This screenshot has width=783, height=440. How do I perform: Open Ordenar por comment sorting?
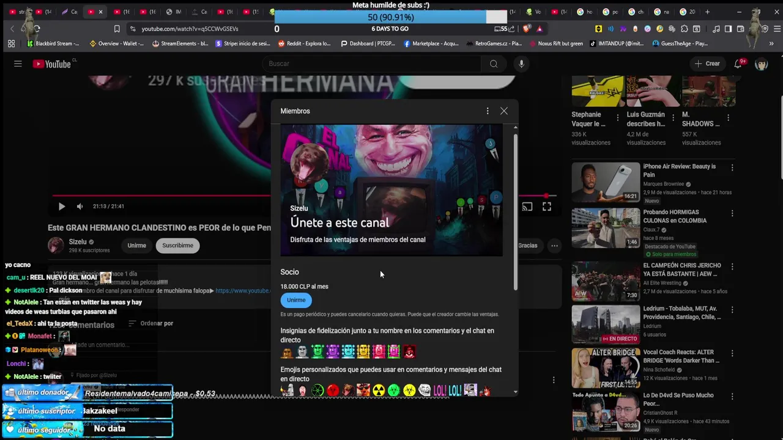151,323
